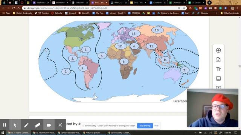Close the Screencastify drawing toolbar

click(60, 125)
